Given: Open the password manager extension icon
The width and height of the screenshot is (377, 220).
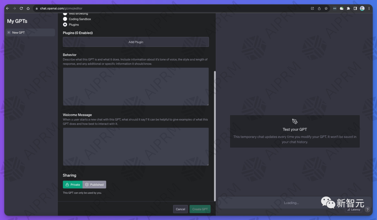Looking at the screenshot, I should tap(334, 8).
